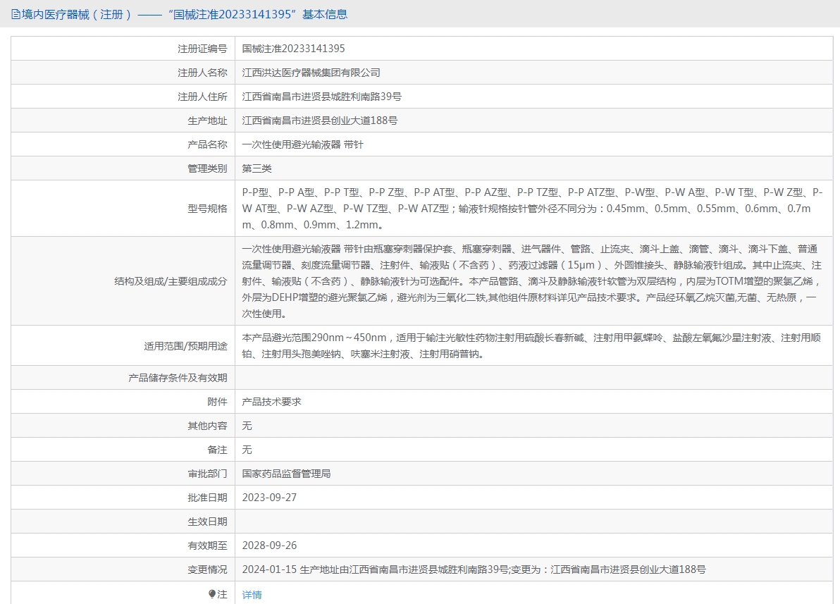Click the change record text dated 2024-01-15
Image resolution: width=840 pixels, height=604 pixels.
(474, 569)
